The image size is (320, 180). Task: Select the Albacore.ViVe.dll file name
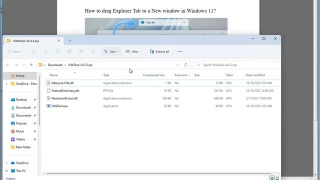pos(62,83)
